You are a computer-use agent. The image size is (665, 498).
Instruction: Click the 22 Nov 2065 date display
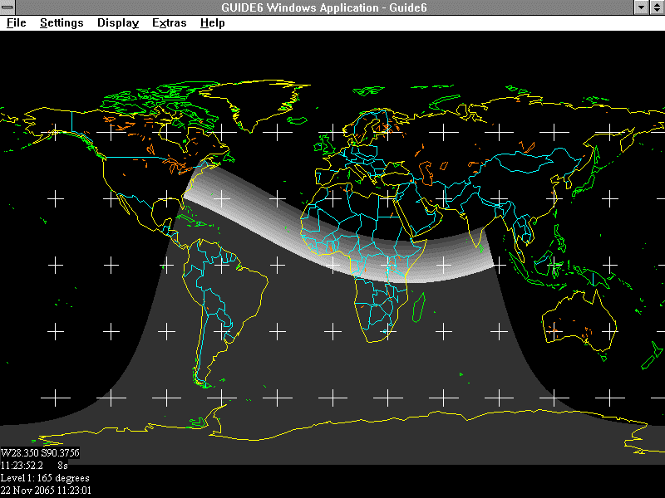coord(46,491)
